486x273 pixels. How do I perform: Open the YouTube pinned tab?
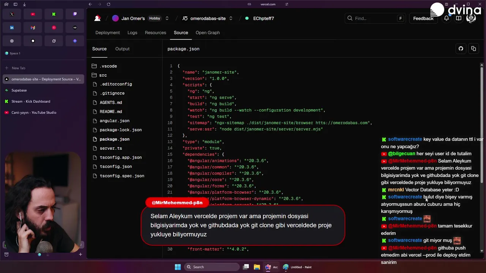[x=33, y=14]
